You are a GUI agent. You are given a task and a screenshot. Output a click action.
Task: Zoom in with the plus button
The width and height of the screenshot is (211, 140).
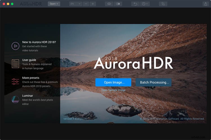(93, 4)
